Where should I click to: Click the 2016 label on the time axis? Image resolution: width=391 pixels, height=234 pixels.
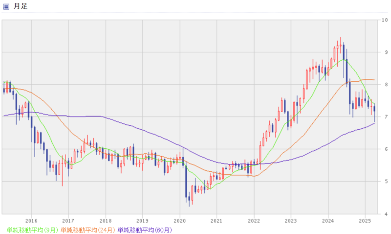(x=31, y=221)
